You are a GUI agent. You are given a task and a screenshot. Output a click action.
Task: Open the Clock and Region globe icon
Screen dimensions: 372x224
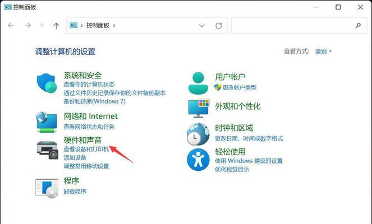[x=198, y=134]
